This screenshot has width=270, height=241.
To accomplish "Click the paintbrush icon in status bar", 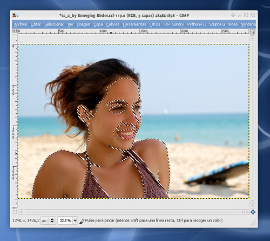I will 82,221.
